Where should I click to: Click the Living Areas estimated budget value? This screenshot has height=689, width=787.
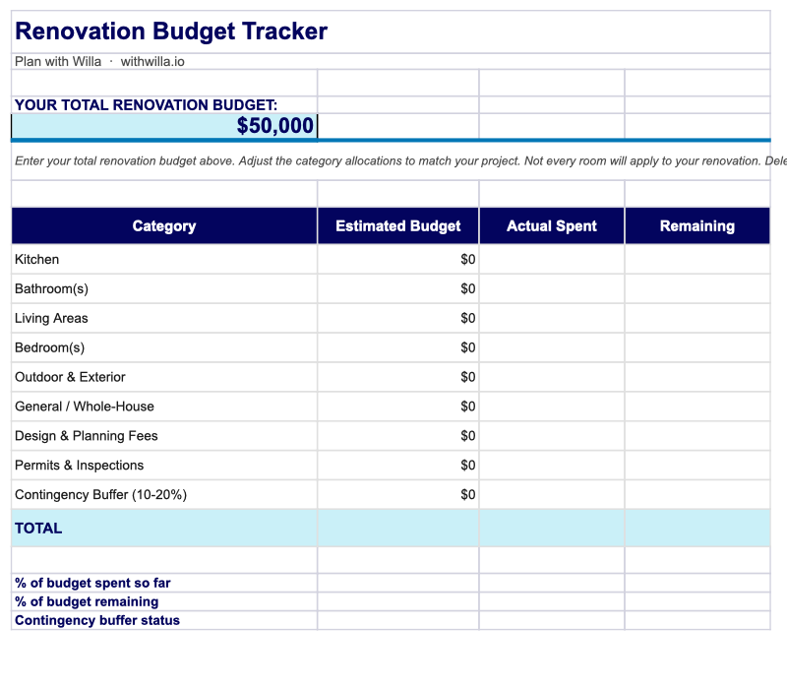tap(467, 319)
